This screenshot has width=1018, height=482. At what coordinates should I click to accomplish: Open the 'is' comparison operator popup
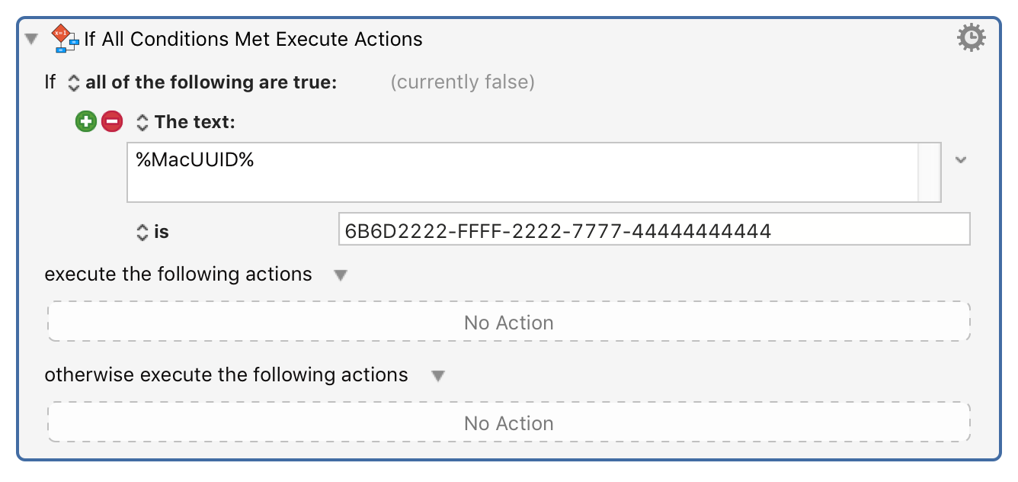coord(142,232)
